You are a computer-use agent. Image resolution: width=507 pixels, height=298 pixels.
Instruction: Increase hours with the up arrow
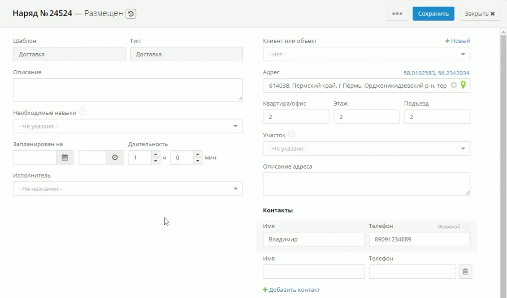(156, 154)
